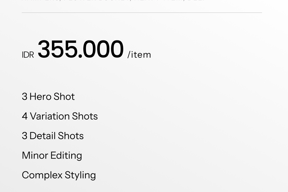The width and height of the screenshot is (288, 192).
Task: Click the word Detail in the feature list
Action: point(42,136)
